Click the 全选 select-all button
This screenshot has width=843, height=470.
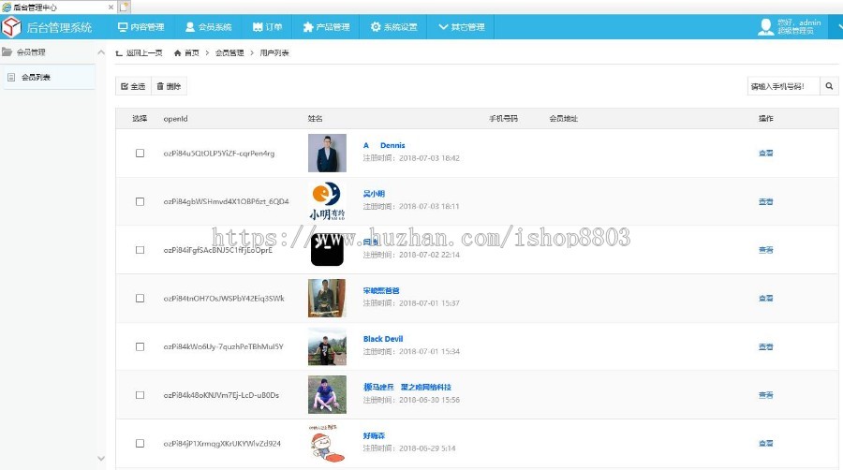133,86
